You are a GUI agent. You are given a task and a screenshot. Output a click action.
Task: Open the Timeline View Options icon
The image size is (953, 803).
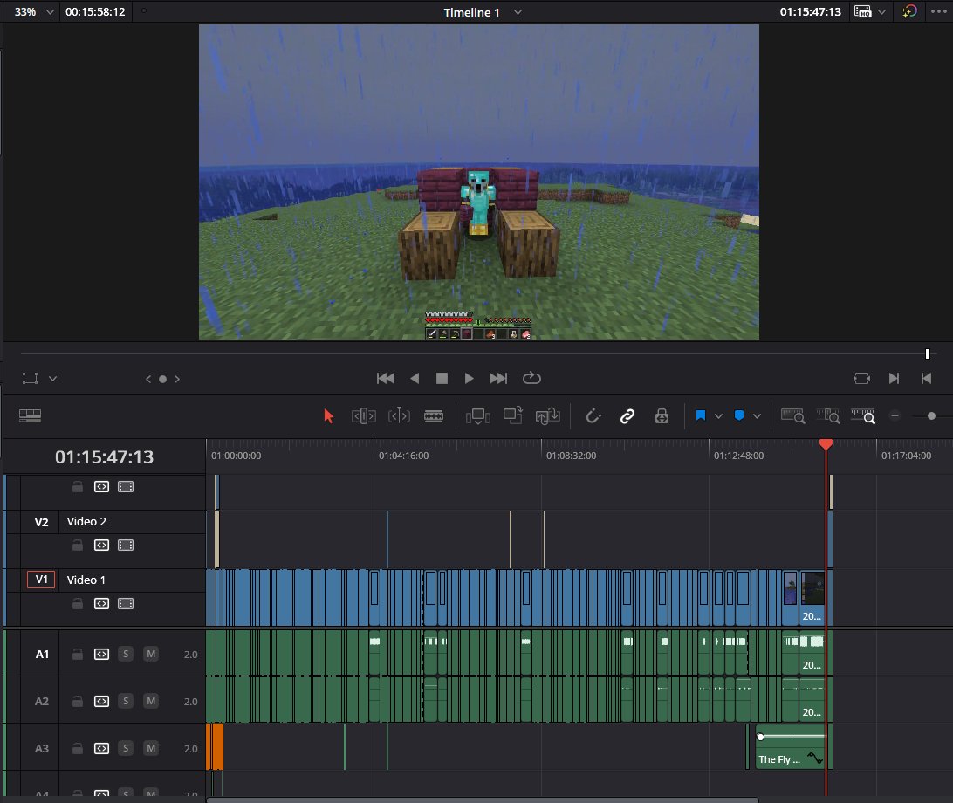click(30, 415)
